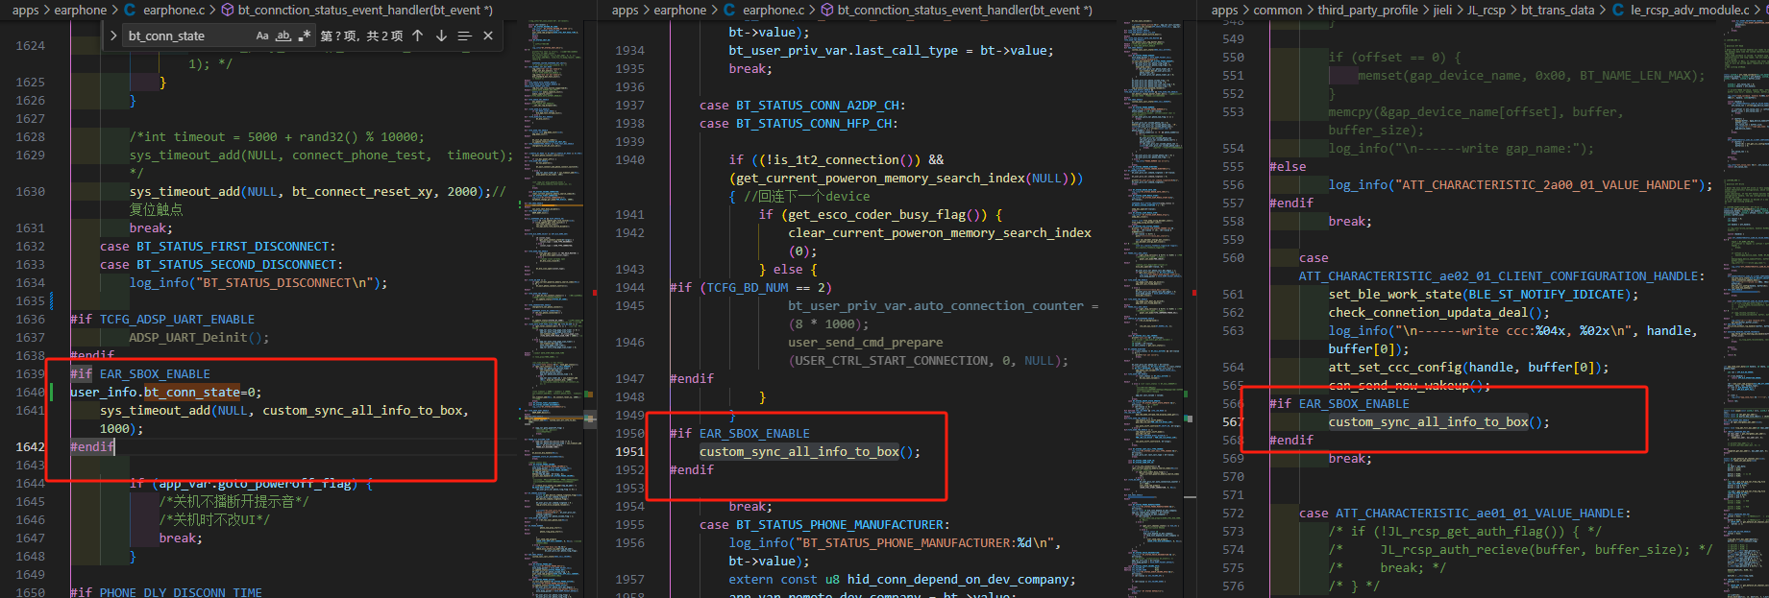The image size is (1769, 598).
Task: Open the bt_trans_data folder breadcrumb
Action: coord(1558,10)
